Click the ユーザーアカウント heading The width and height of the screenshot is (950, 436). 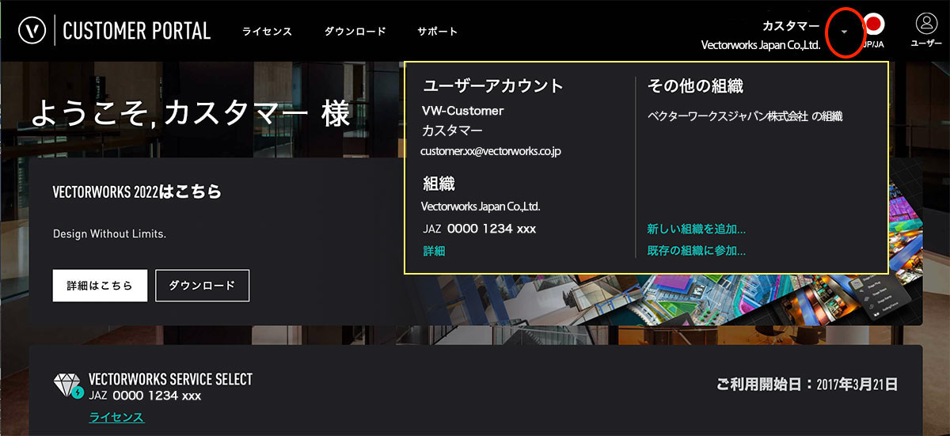tap(492, 86)
